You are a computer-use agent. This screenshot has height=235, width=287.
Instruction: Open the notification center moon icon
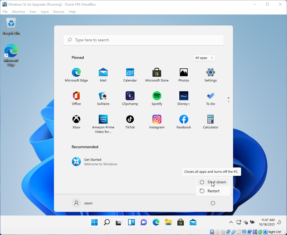pyautogui.click(x=279, y=222)
